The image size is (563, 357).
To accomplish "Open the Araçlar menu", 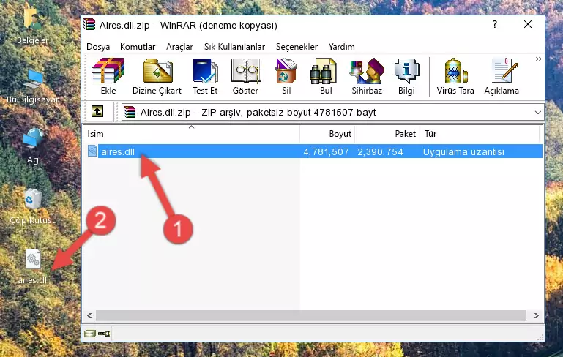I will tap(179, 47).
